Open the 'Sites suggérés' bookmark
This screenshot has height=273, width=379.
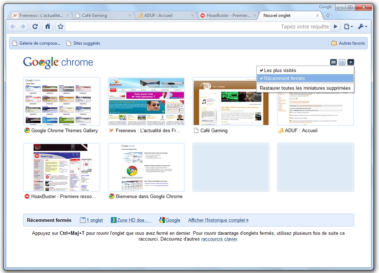(84, 43)
